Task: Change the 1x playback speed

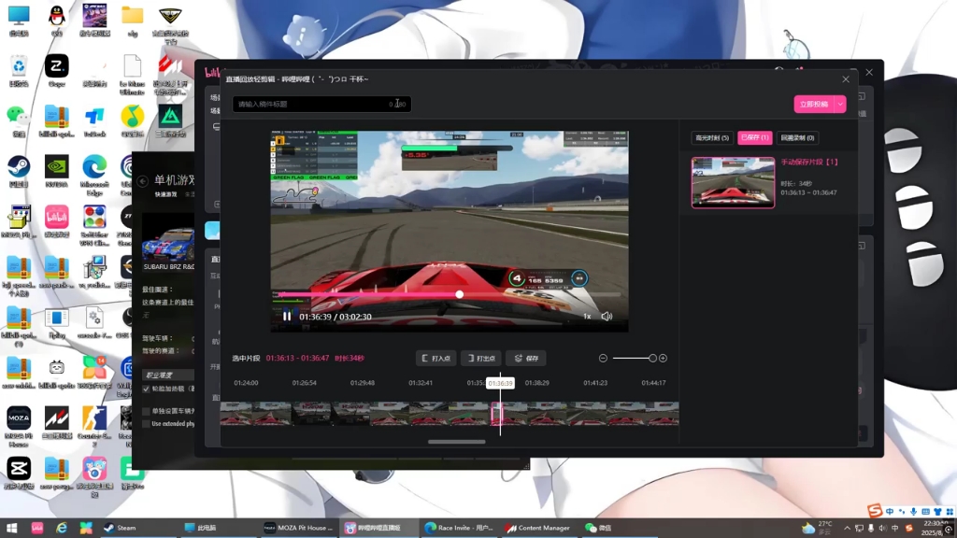Action: [x=587, y=317]
